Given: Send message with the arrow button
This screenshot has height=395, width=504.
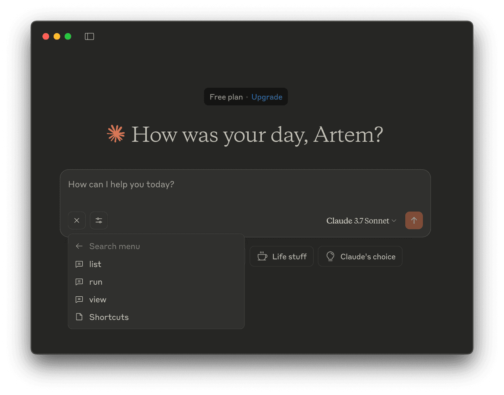Looking at the screenshot, I should point(414,220).
